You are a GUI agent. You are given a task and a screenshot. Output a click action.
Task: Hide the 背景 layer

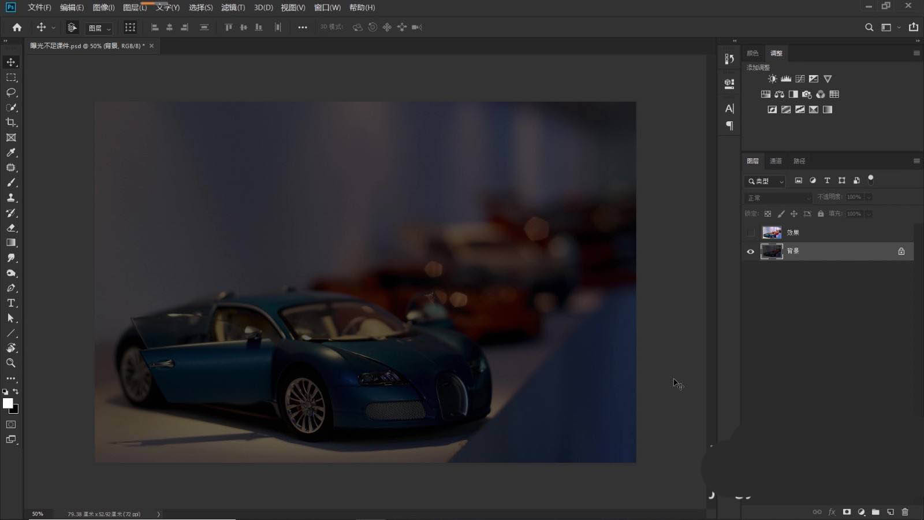[x=751, y=251]
